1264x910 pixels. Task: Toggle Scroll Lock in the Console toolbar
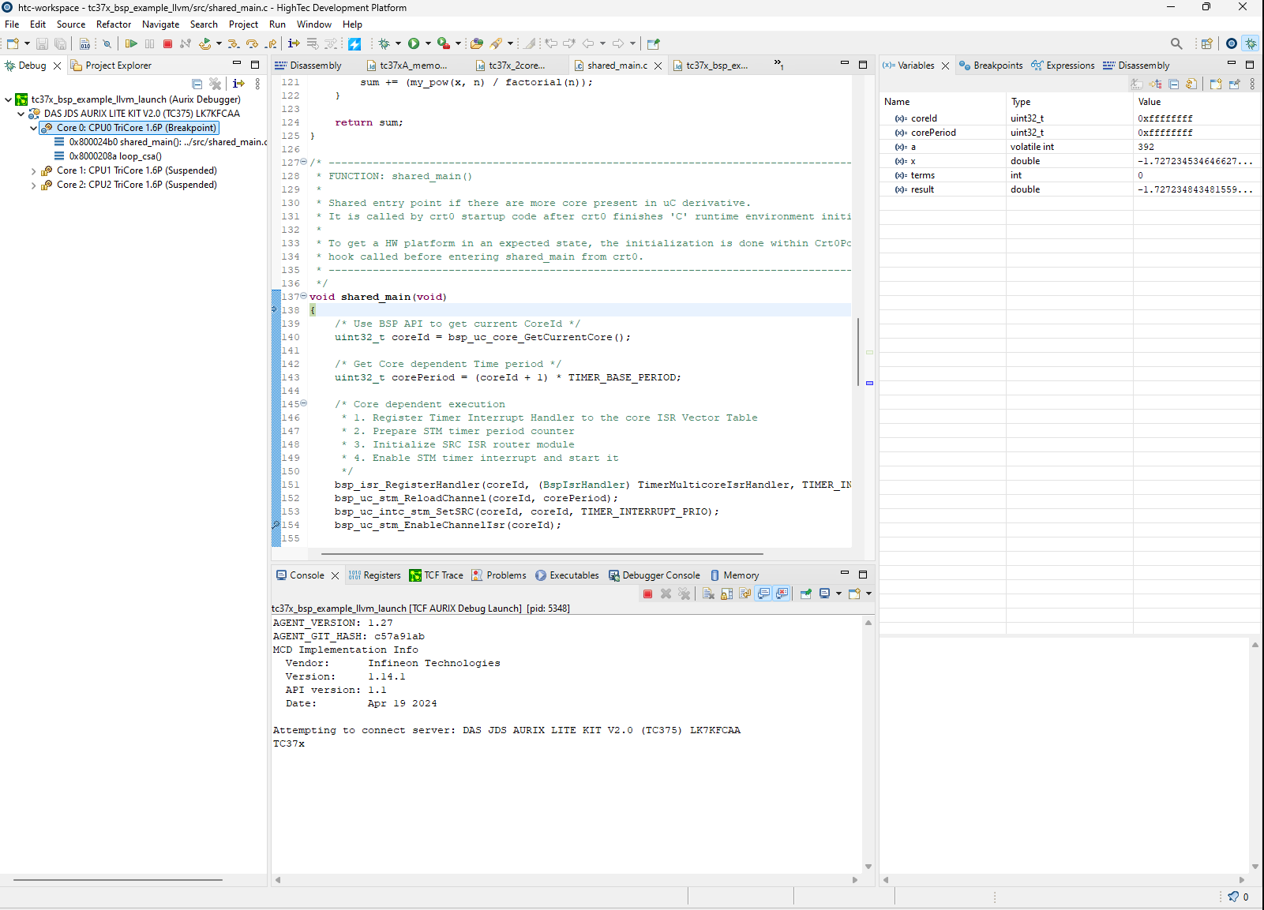pyautogui.click(x=726, y=594)
